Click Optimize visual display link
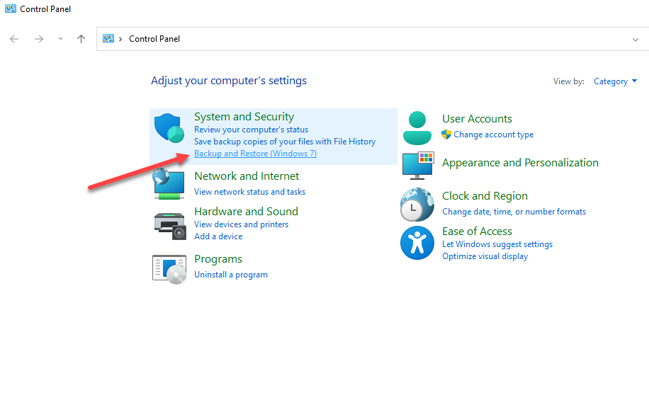Image resolution: width=649 pixels, height=400 pixels. tap(485, 256)
